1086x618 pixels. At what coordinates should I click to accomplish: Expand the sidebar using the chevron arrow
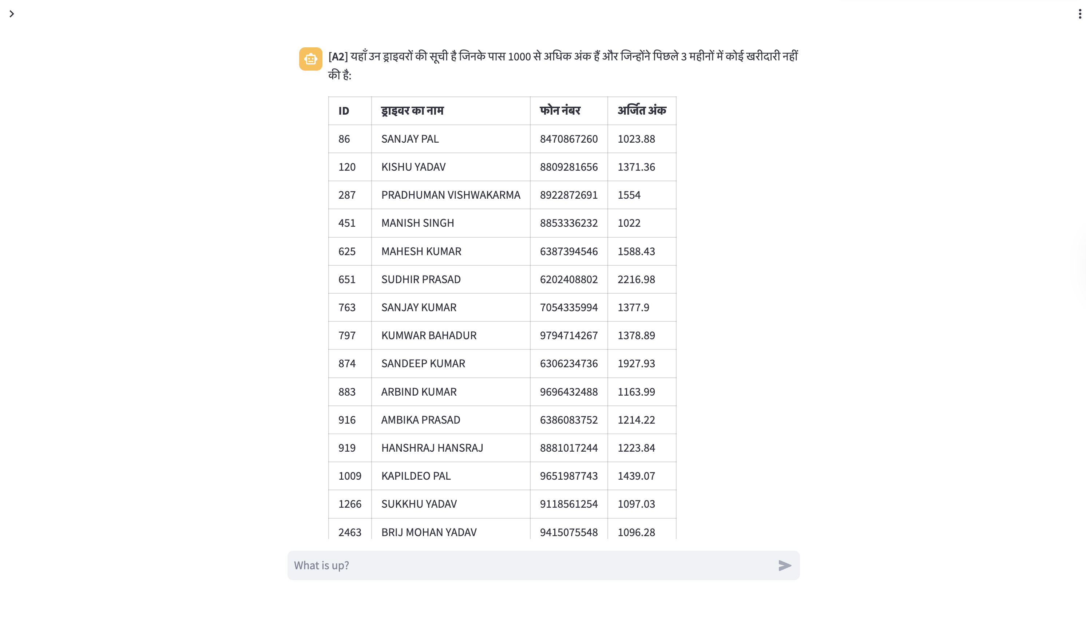point(12,14)
